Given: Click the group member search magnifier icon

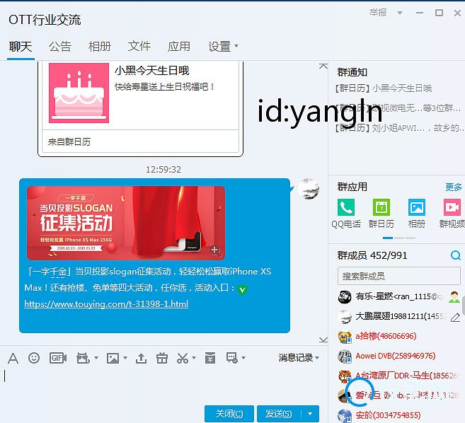Looking at the screenshot, I should pyautogui.click(x=456, y=255).
